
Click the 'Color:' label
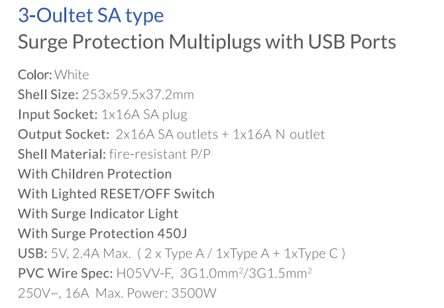pyautogui.click(x=35, y=75)
